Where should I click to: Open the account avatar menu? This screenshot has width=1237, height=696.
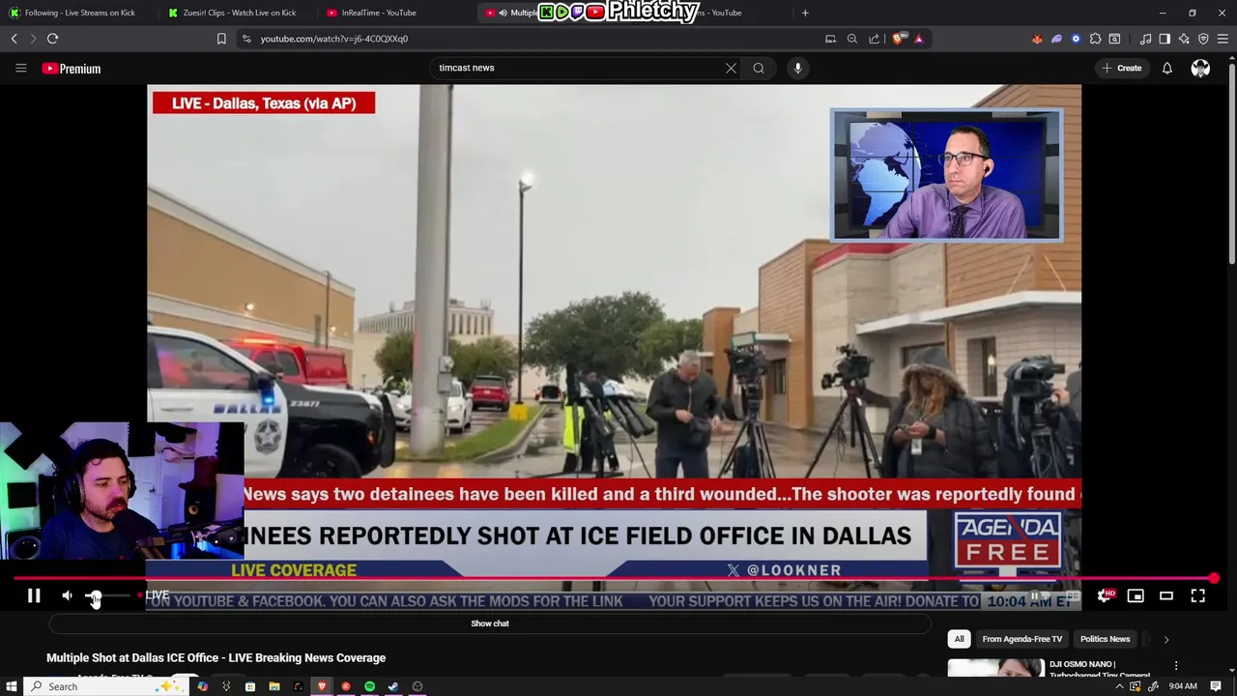1200,68
